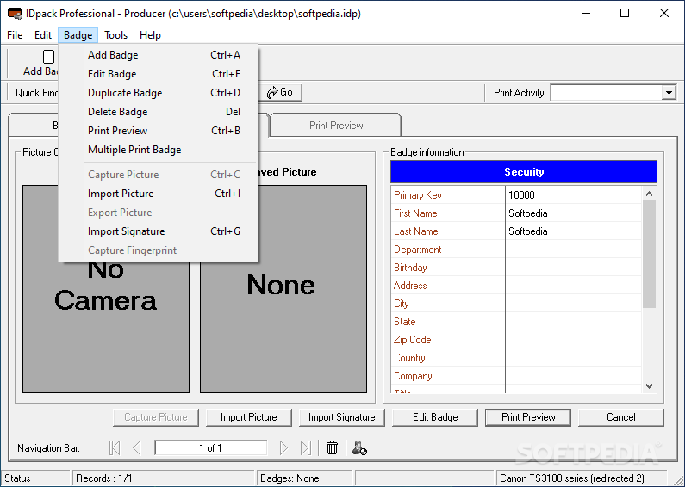The height and width of the screenshot is (487, 685).
Task: Click the Country field label
Action: click(409, 358)
